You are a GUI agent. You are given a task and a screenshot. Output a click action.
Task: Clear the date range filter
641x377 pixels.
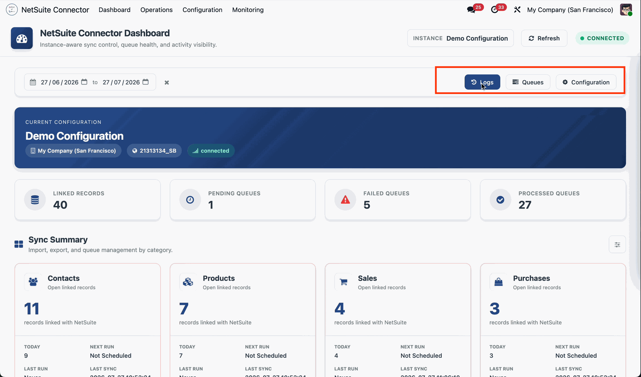point(167,82)
